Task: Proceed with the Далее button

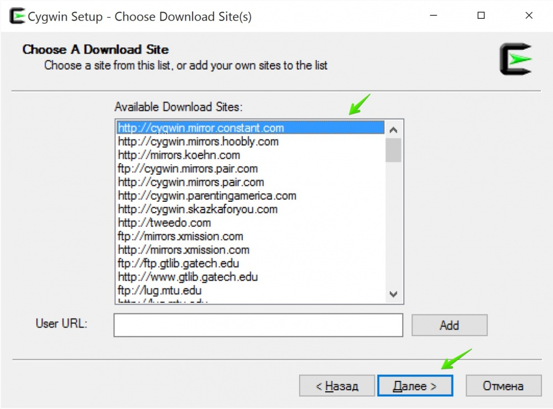Action: click(x=415, y=386)
